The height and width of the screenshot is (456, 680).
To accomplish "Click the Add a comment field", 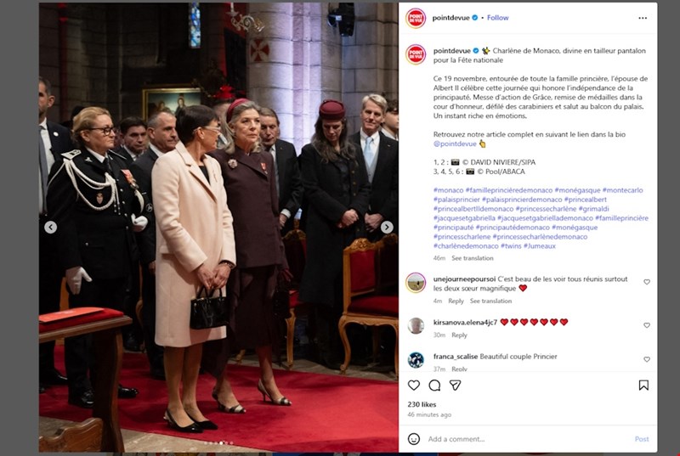I will [528, 439].
